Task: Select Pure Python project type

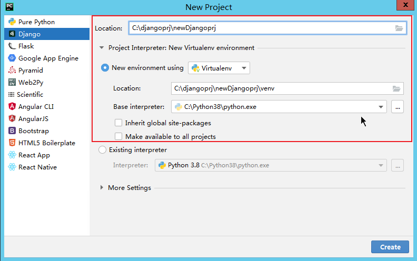Action: point(47,22)
